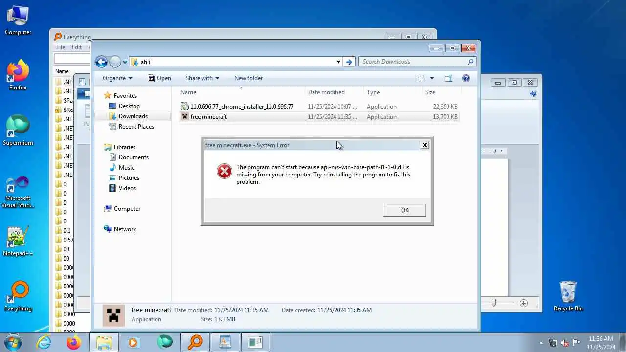This screenshot has width=626, height=352.
Task: Open Documents library
Action: (134, 157)
